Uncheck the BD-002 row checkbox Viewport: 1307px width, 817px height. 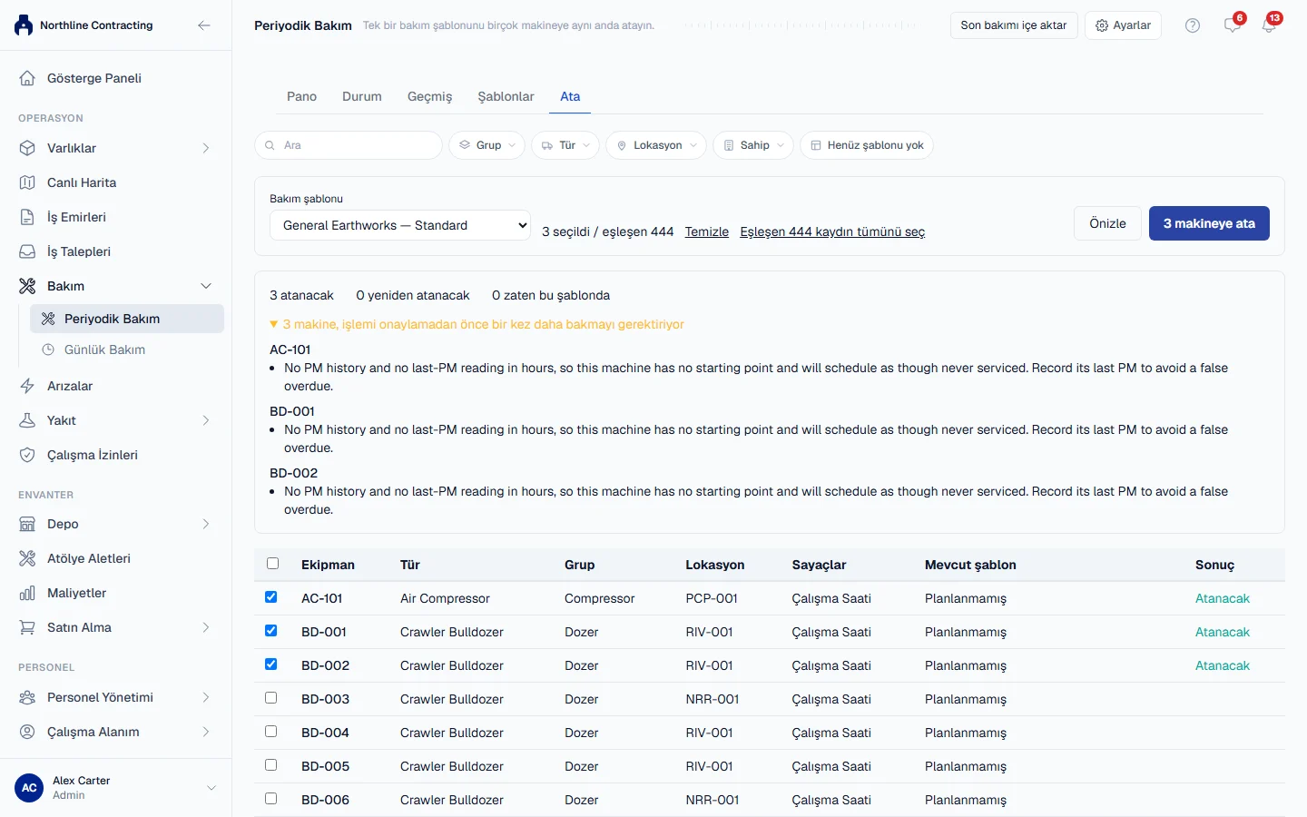pyautogui.click(x=270, y=664)
